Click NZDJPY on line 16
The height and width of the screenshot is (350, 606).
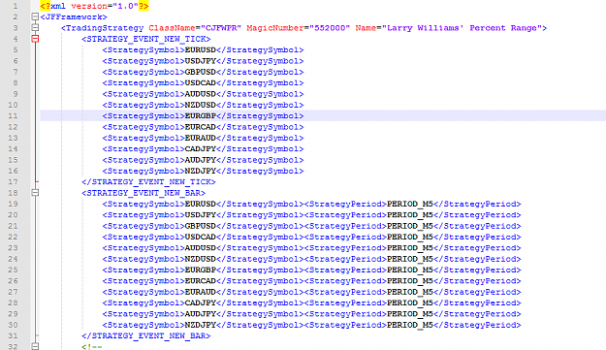point(200,171)
